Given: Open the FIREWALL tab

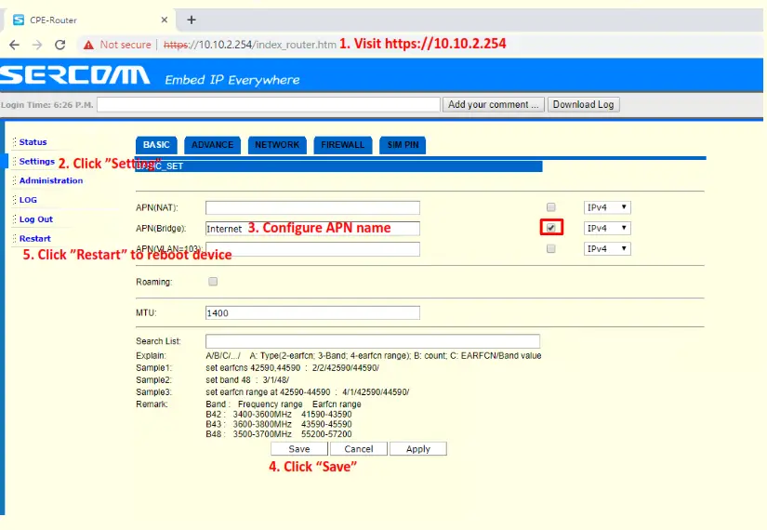Looking at the screenshot, I should coord(342,145).
